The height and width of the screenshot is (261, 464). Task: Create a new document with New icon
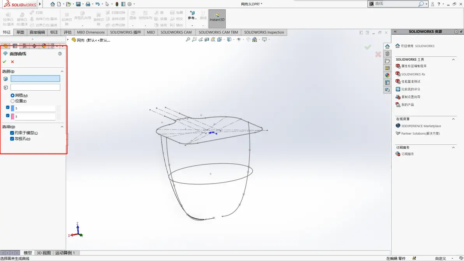coord(59,4)
